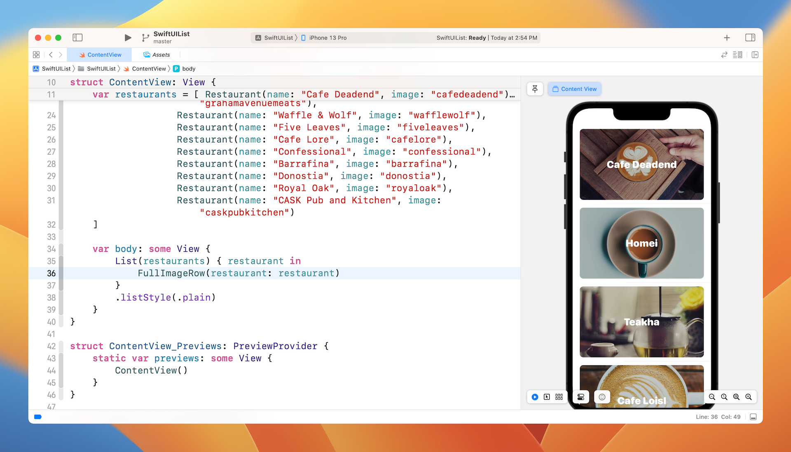
Task: Run the SwiftUIList project with play button
Action: coord(128,37)
